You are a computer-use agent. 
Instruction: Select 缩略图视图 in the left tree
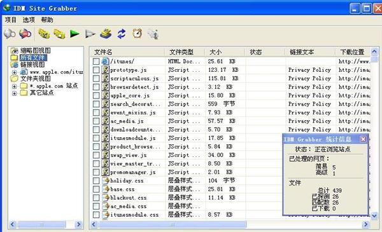click(36, 51)
